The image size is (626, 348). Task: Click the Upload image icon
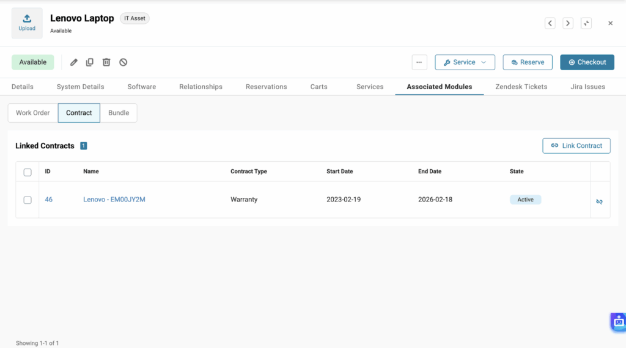tap(27, 23)
